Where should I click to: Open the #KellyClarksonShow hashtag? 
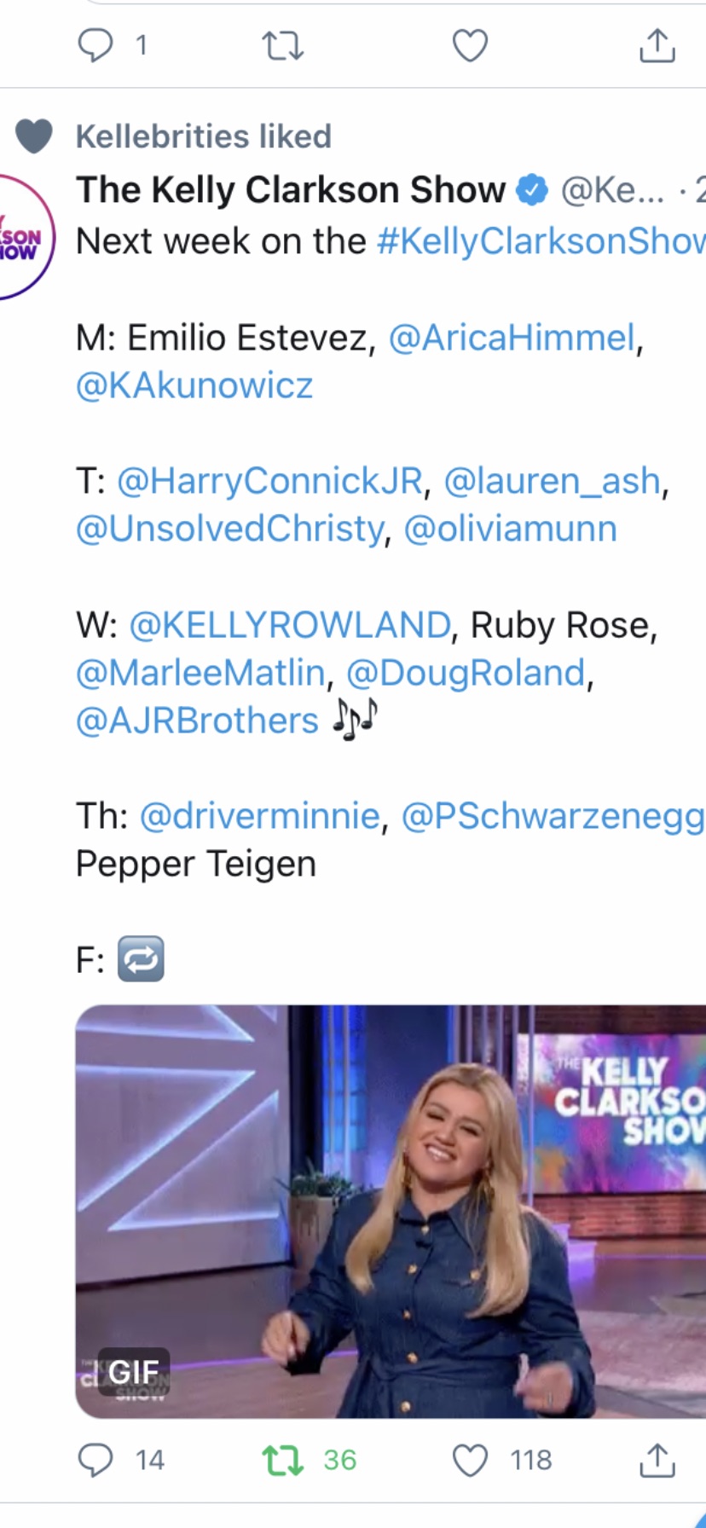pyautogui.click(x=541, y=241)
